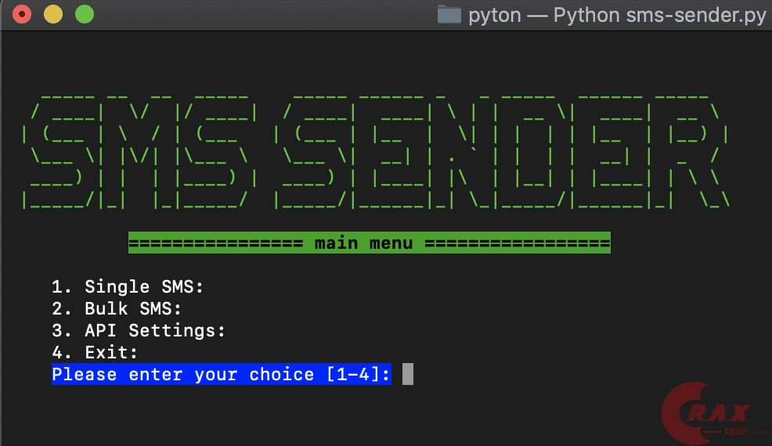Click the "pyton" folder name in title

coord(494,15)
